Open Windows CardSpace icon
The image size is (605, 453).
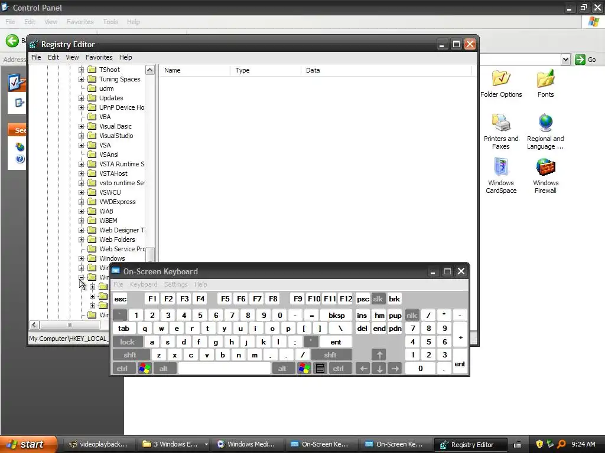click(501, 176)
